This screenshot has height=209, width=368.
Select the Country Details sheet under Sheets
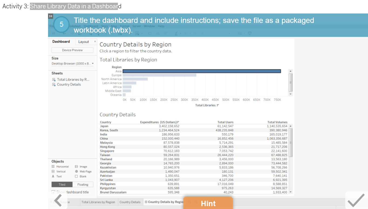[x=70, y=84]
